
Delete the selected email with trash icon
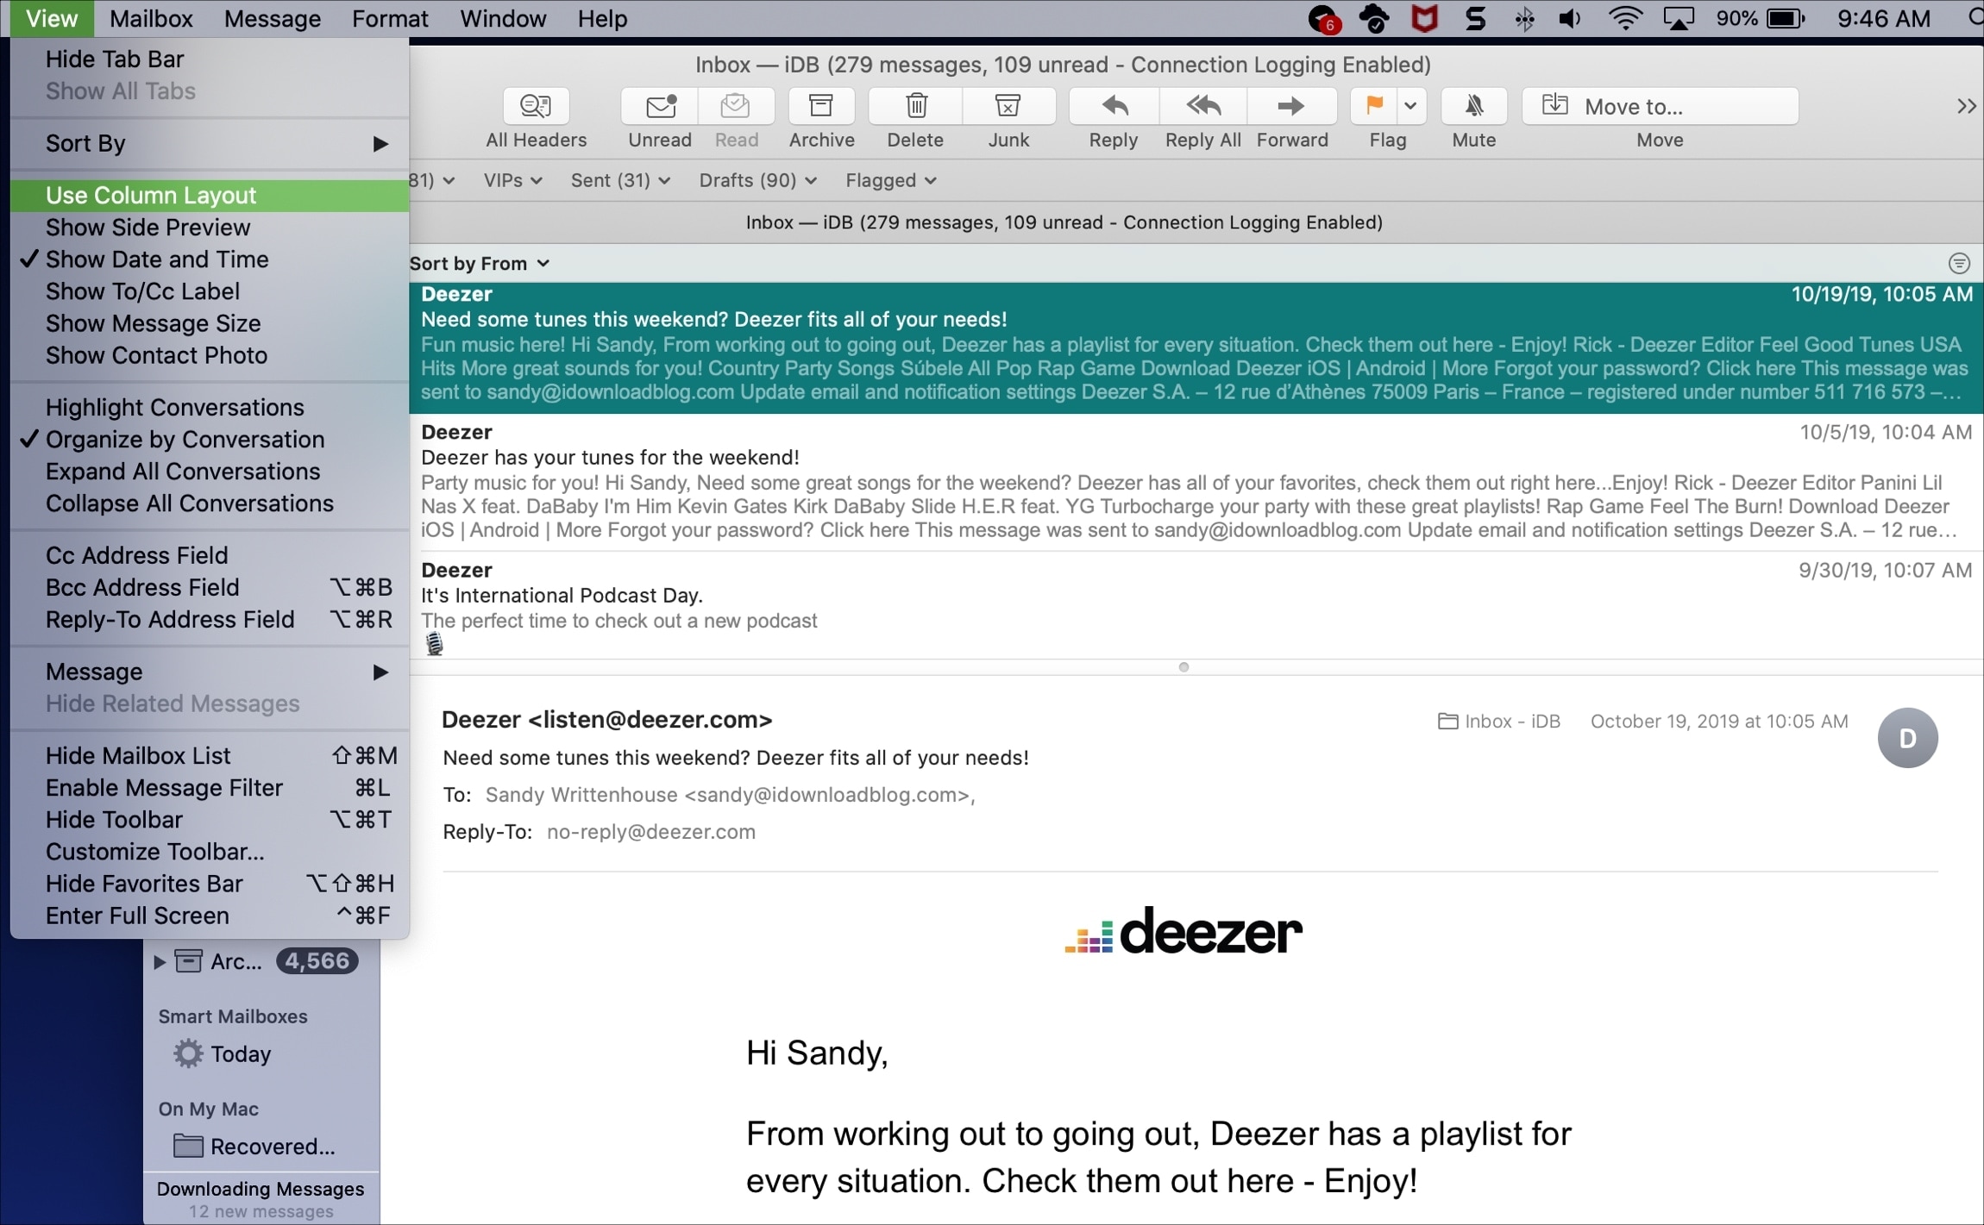916,106
